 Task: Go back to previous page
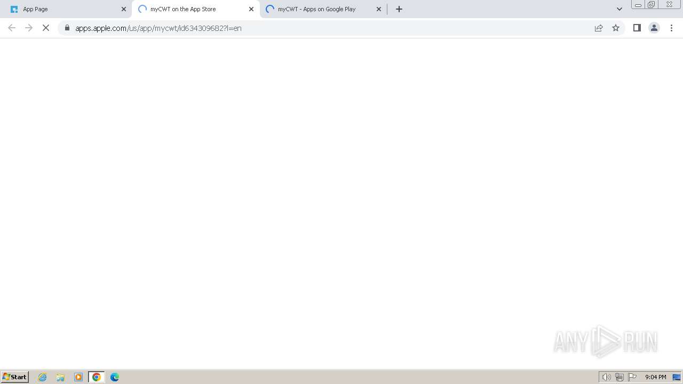(x=12, y=28)
